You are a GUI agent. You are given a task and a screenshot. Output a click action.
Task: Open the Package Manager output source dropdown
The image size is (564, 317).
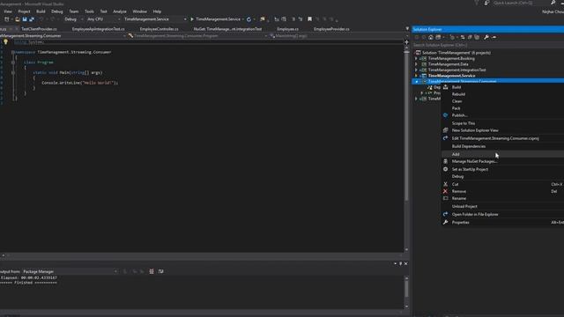pos(70,272)
